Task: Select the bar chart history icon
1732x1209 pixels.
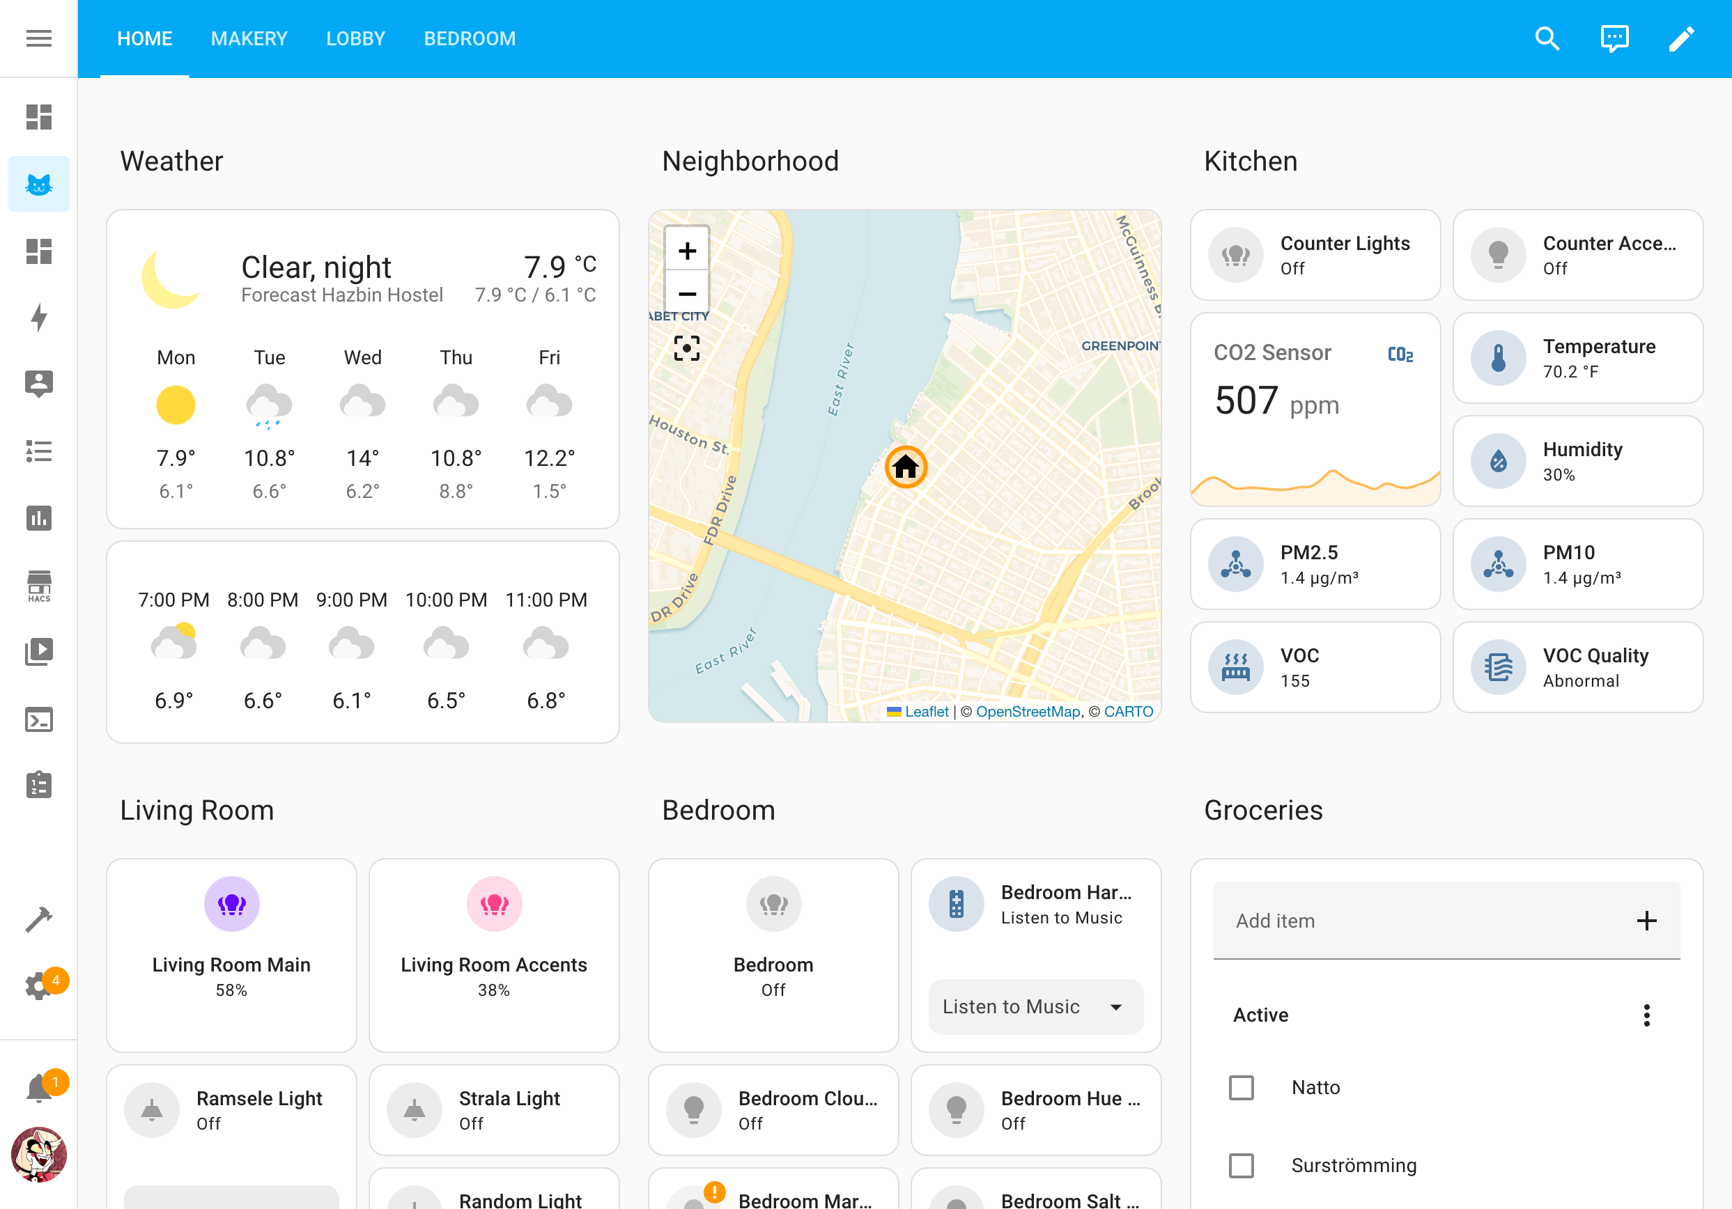Action: point(38,517)
